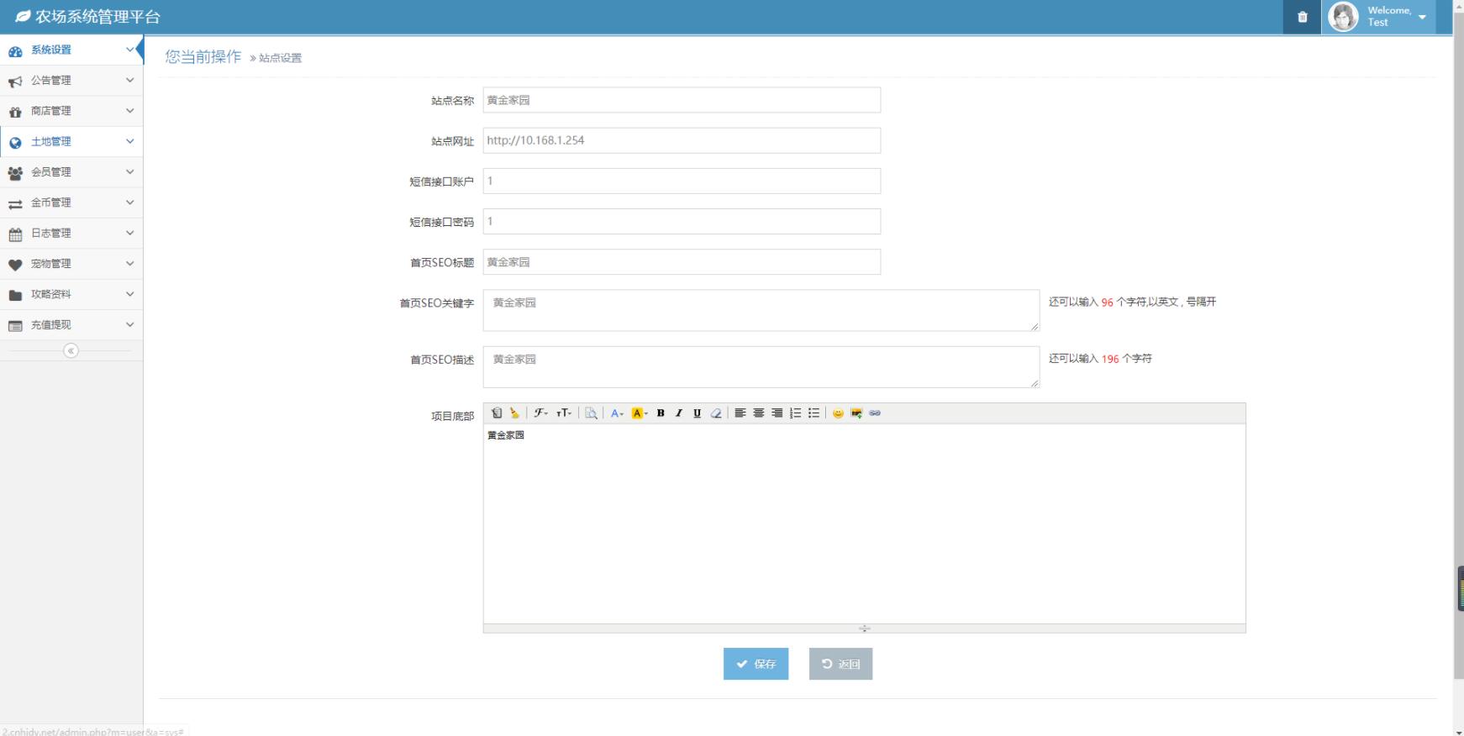Center align text in editor

point(759,413)
